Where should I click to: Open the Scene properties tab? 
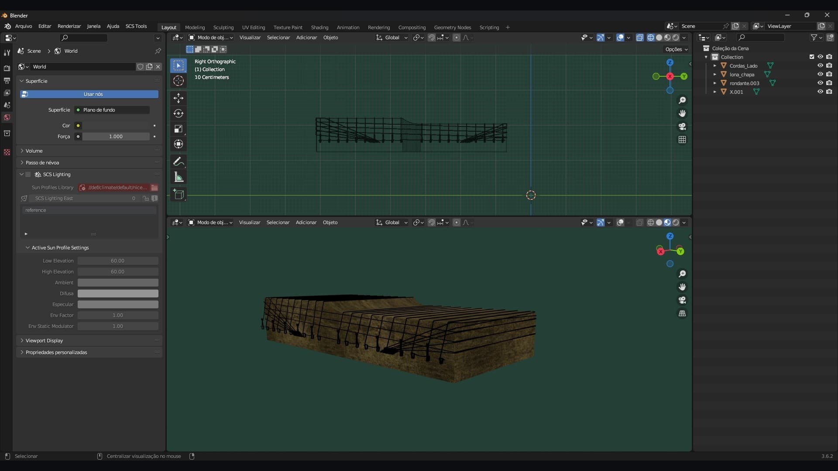7,105
